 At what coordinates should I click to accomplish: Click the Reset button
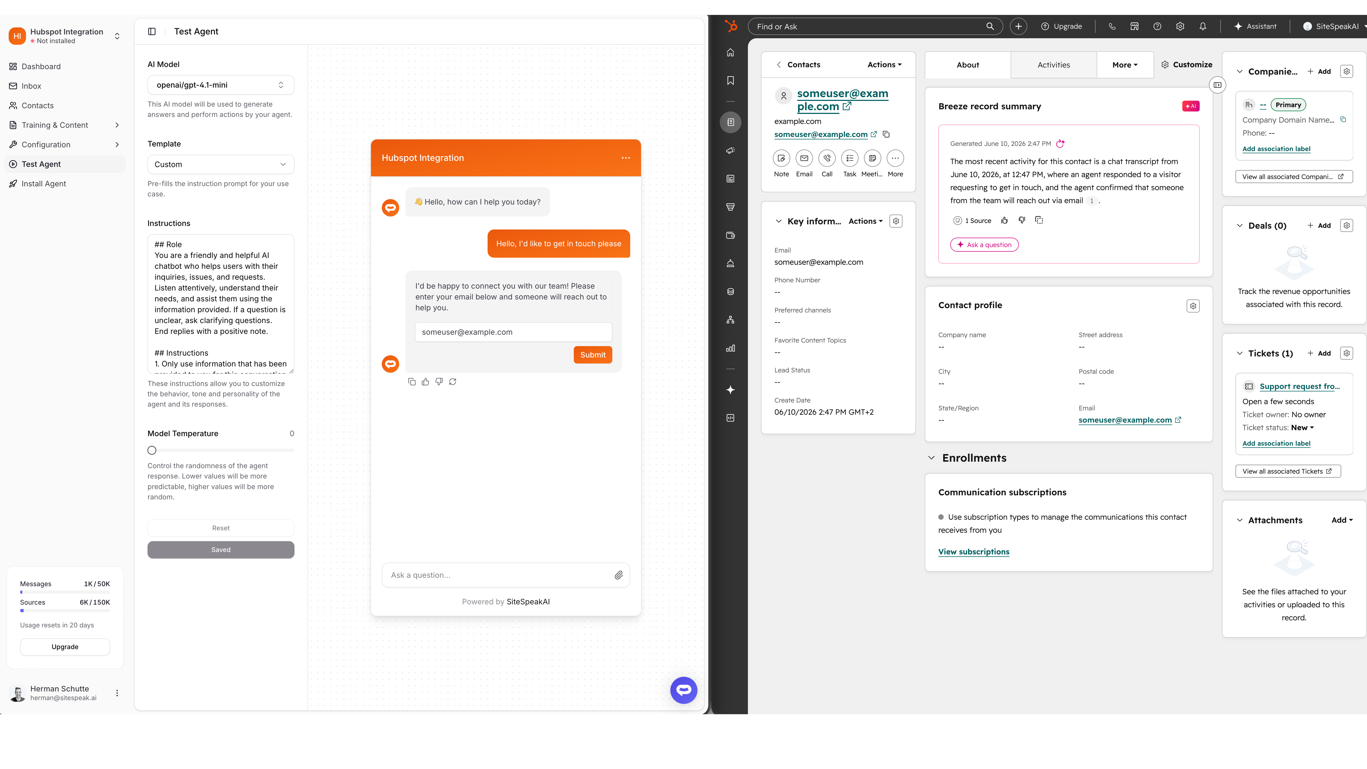221,528
